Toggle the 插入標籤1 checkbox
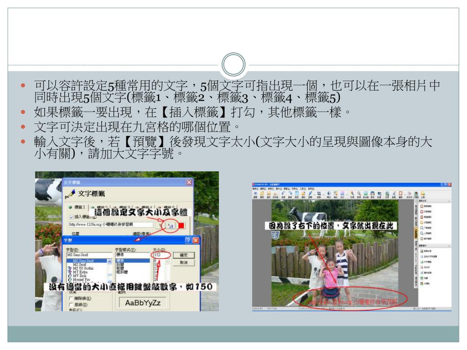This screenshot has height=350, width=467. (72, 217)
